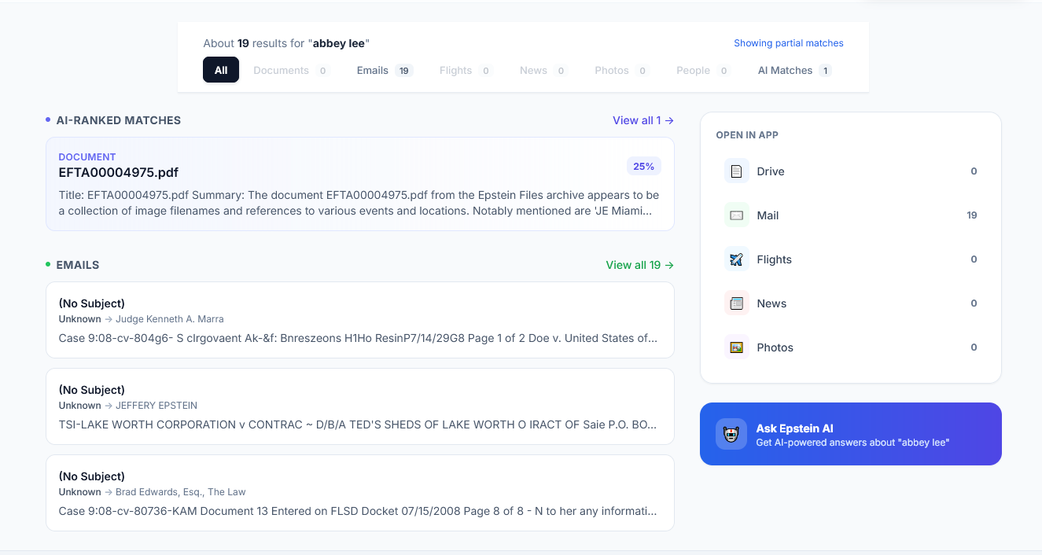Open the EFTA00004975.pdf document result
Image resolution: width=1042 pixels, height=555 pixels.
(x=119, y=172)
